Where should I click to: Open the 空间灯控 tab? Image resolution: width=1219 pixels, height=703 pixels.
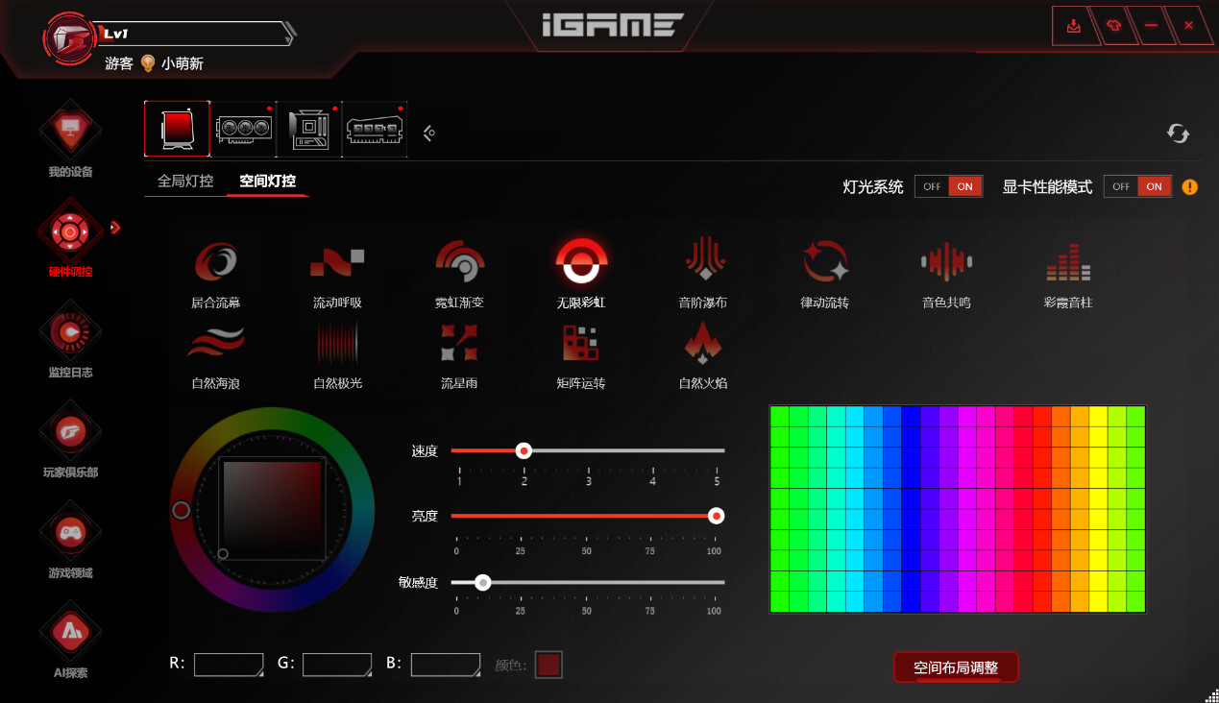pyautogui.click(x=267, y=181)
